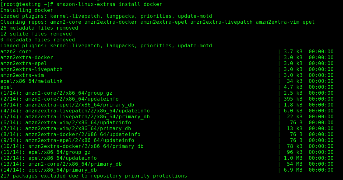
Task: Click the '395 kB' size value
Action: click(x=293, y=99)
